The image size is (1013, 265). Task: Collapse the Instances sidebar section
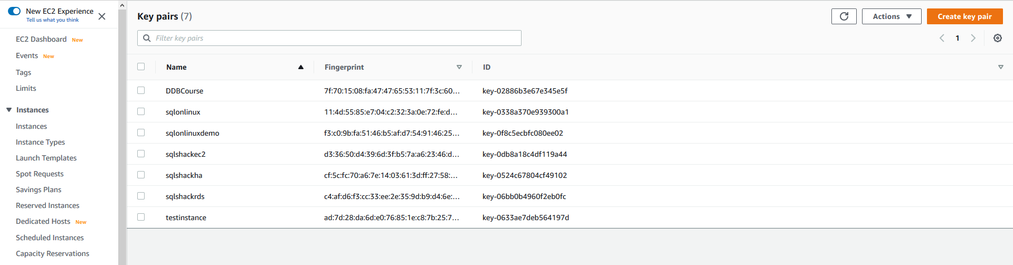[x=9, y=110]
